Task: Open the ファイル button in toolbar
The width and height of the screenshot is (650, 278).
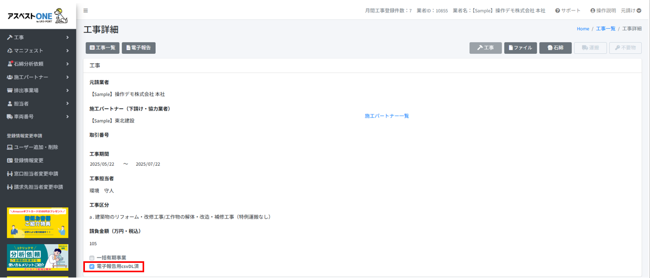Action: click(x=520, y=48)
